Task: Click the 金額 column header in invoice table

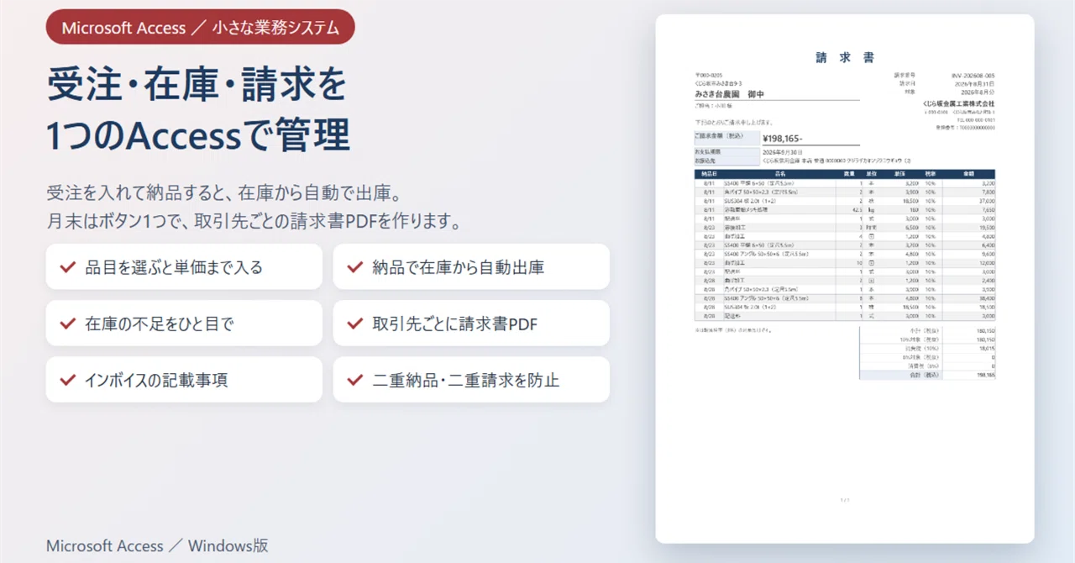Action: click(969, 174)
